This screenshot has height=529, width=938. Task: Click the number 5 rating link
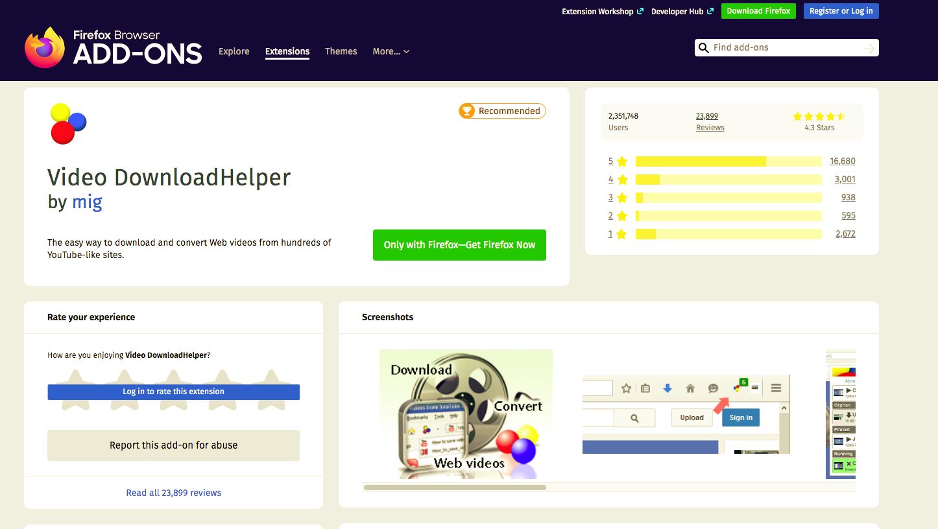tap(610, 161)
